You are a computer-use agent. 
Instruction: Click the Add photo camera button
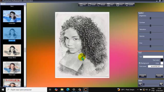pyautogui.click(x=83, y=5)
